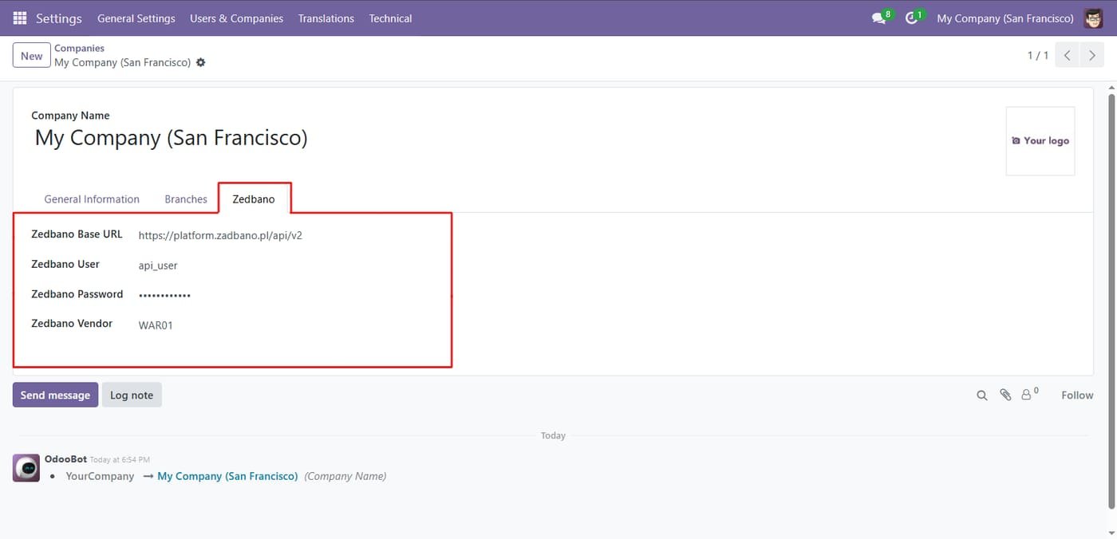The width and height of the screenshot is (1117, 539).
Task: Open General Settings menu
Action: point(136,18)
